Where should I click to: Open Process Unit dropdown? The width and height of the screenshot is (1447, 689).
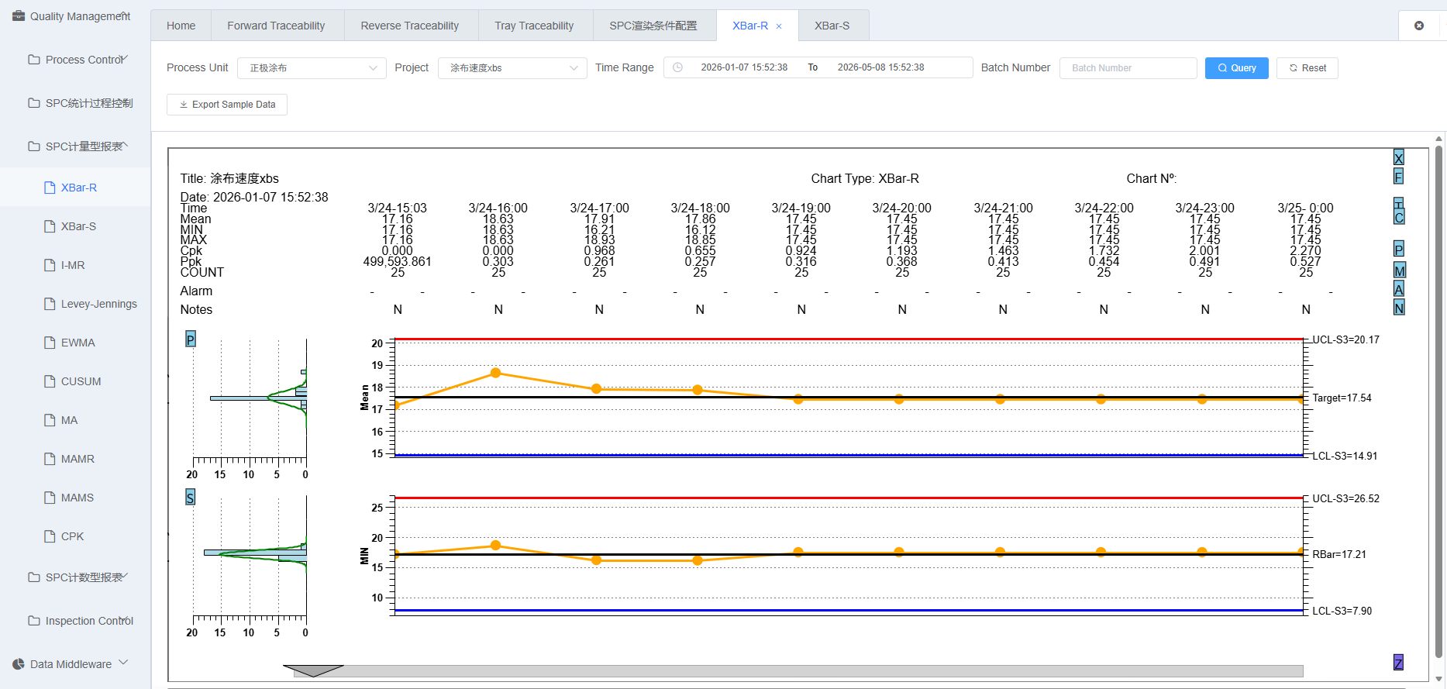click(x=312, y=68)
